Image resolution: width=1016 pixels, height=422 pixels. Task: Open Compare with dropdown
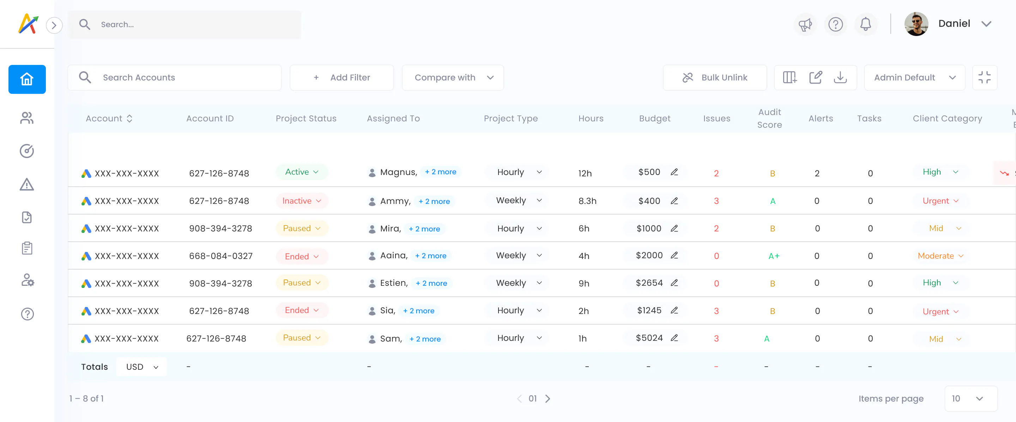click(453, 77)
